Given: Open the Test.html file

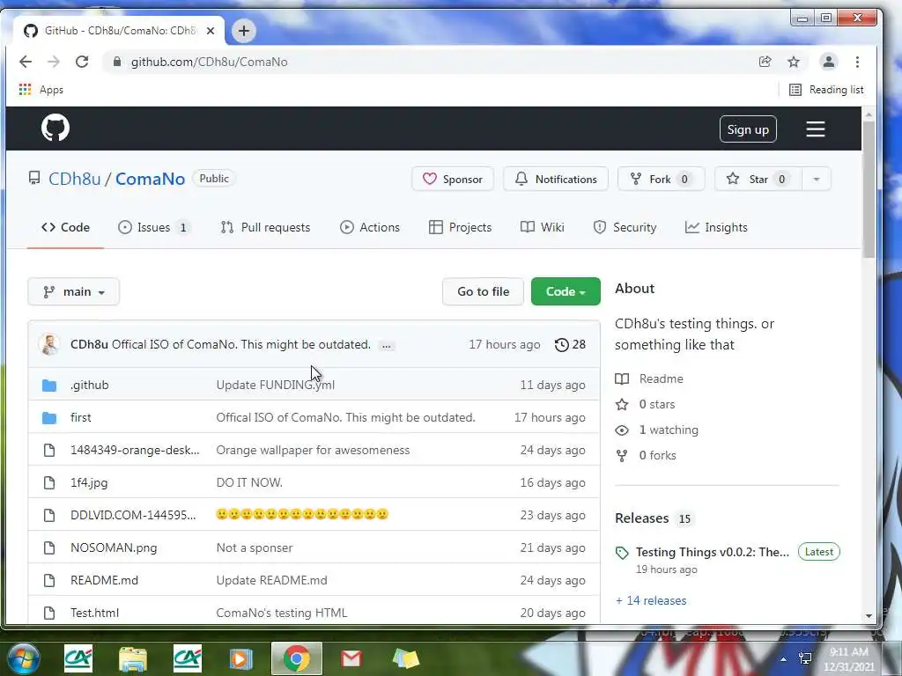Looking at the screenshot, I should [x=94, y=613].
